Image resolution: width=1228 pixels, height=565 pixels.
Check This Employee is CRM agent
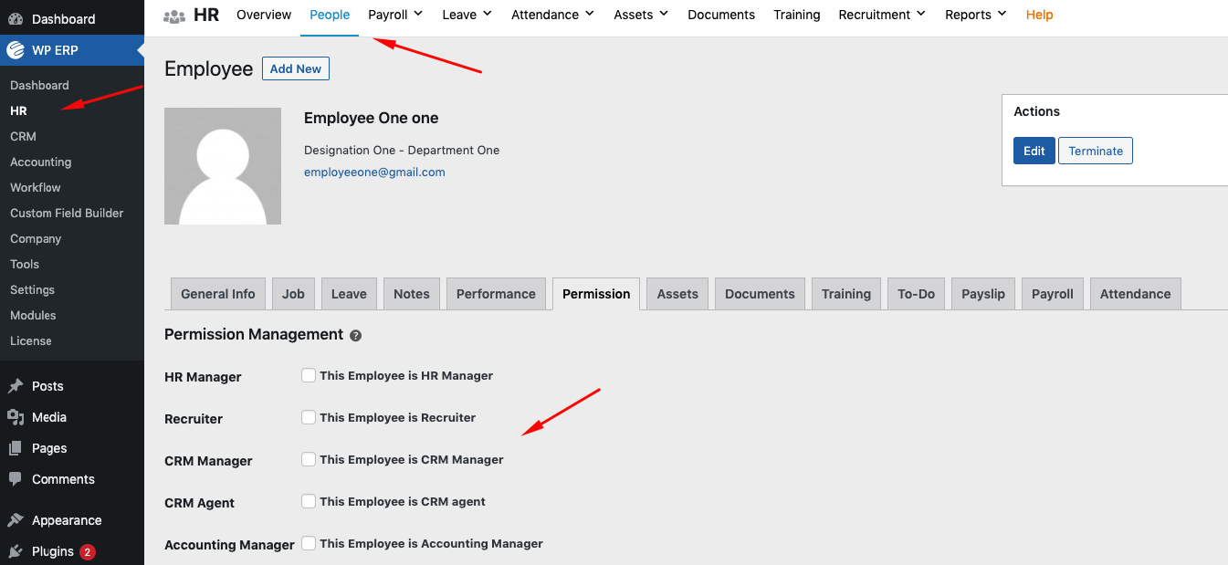coord(309,501)
